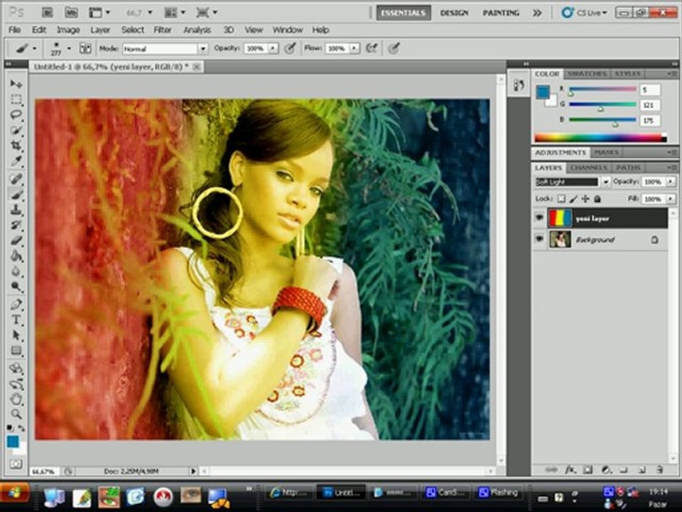Image resolution: width=682 pixels, height=512 pixels.
Task: Click the status bar zoom percentage field
Action: click(x=44, y=471)
